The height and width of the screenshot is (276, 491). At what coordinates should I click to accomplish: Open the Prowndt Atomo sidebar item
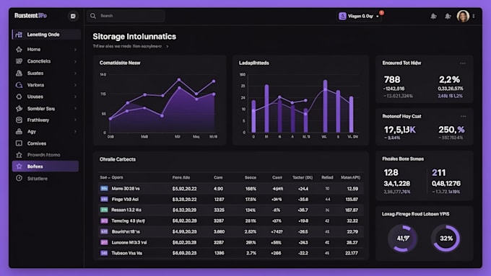click(45, 155)
